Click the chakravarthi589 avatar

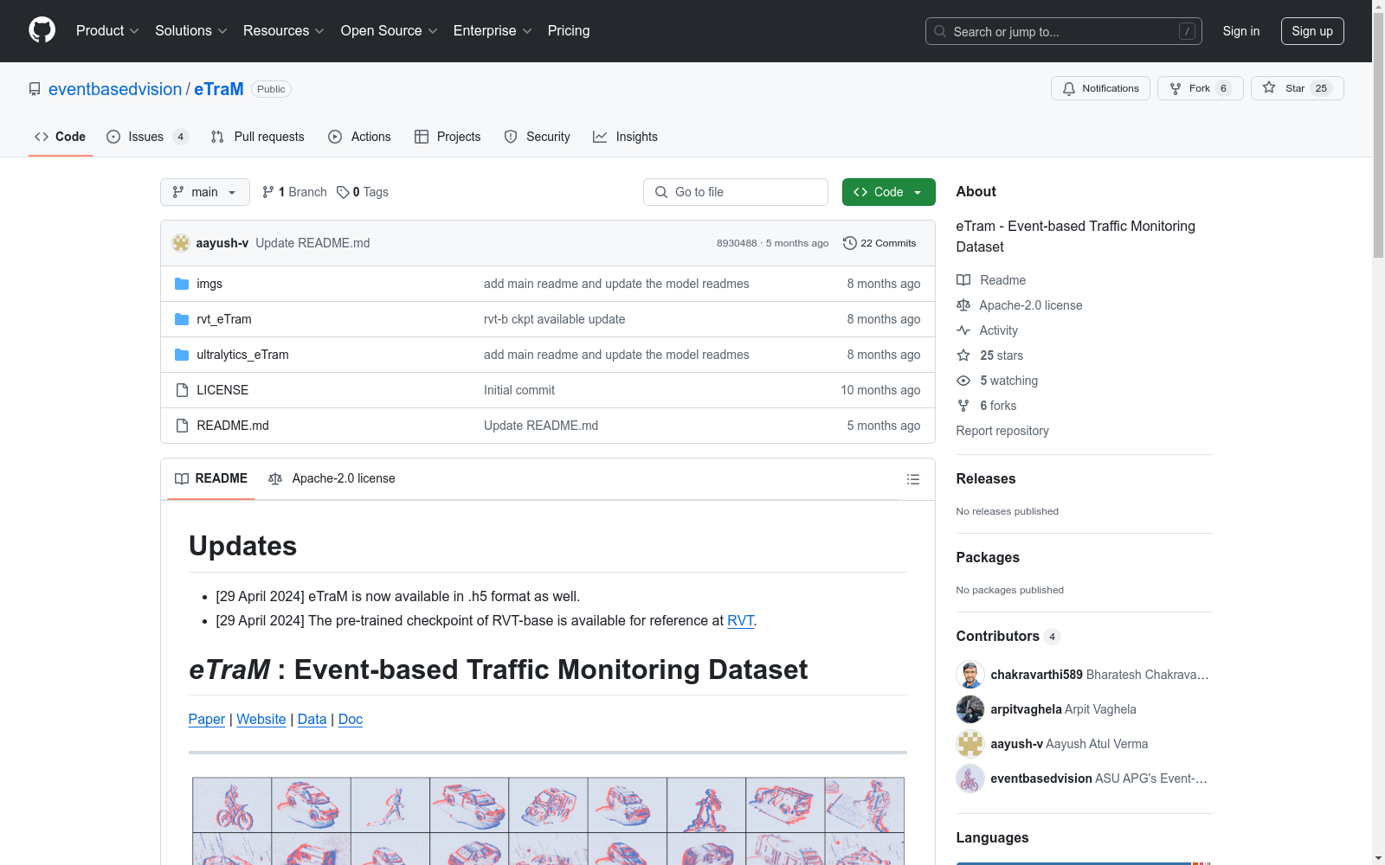point(970,675)
